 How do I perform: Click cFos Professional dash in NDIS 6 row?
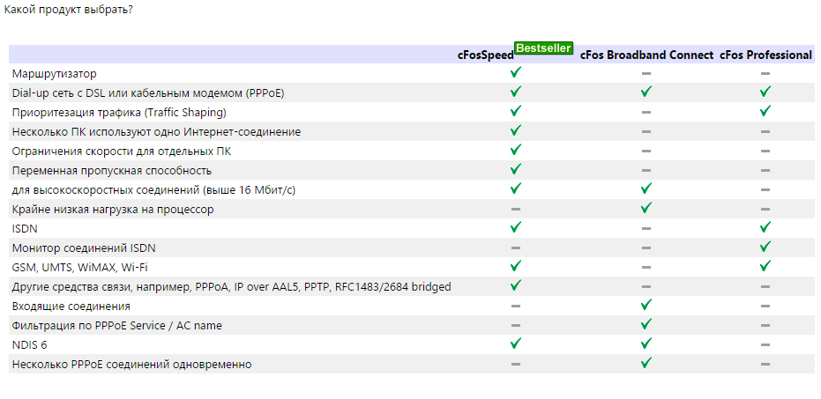[765, 344]
